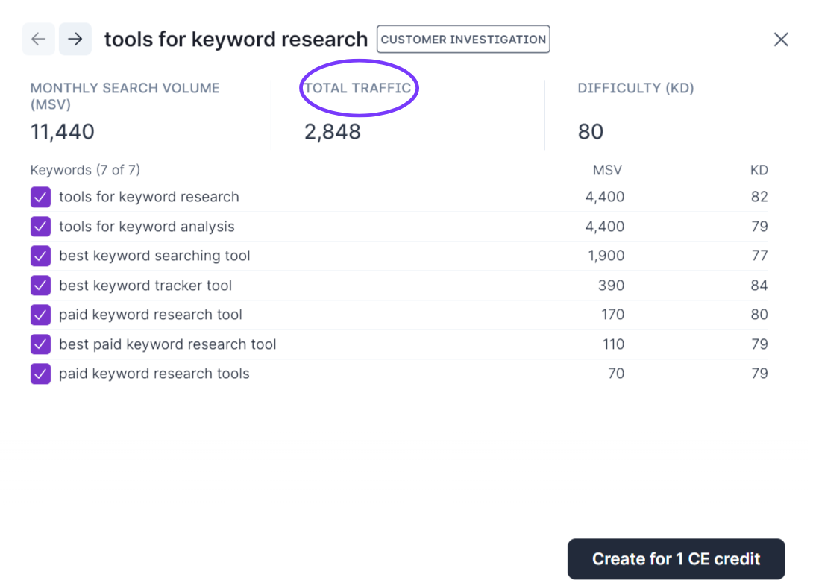Uncheck 'tools for keyword research' checkbox

point(40,198)
